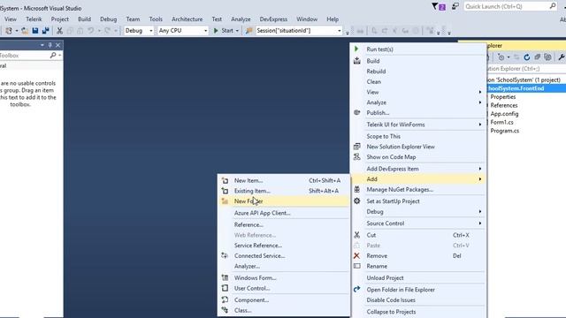
Task: Open the Build menu
Action: point(84,19)
